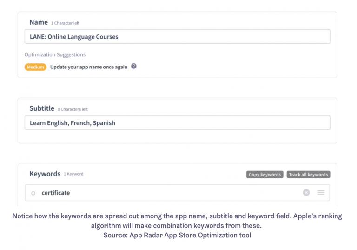Select the certificate keyword text
357x250 pixels.
pos(55,193)
